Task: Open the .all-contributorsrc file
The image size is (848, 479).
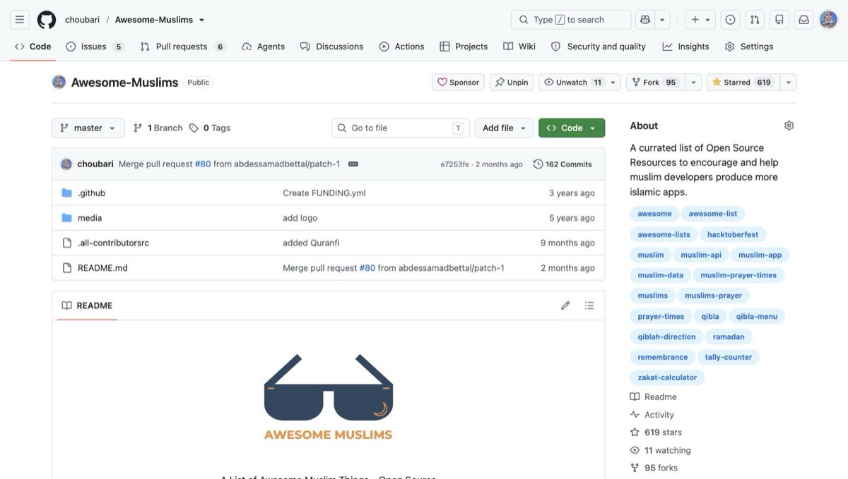Action: tap(113, 243)
